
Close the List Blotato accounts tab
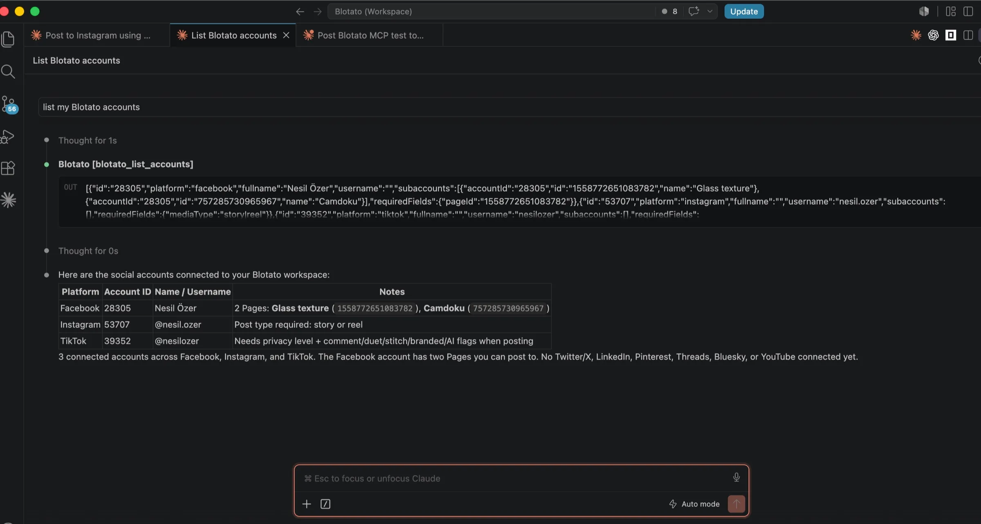pyautogui.click(x=287, y=35)
